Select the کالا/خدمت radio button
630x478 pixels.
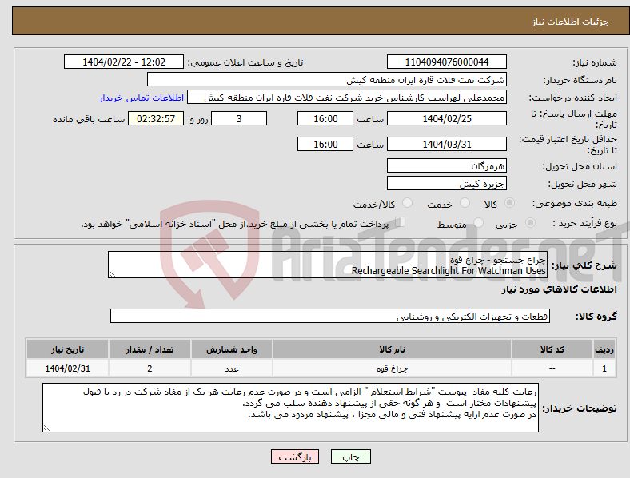pos(408,203)
